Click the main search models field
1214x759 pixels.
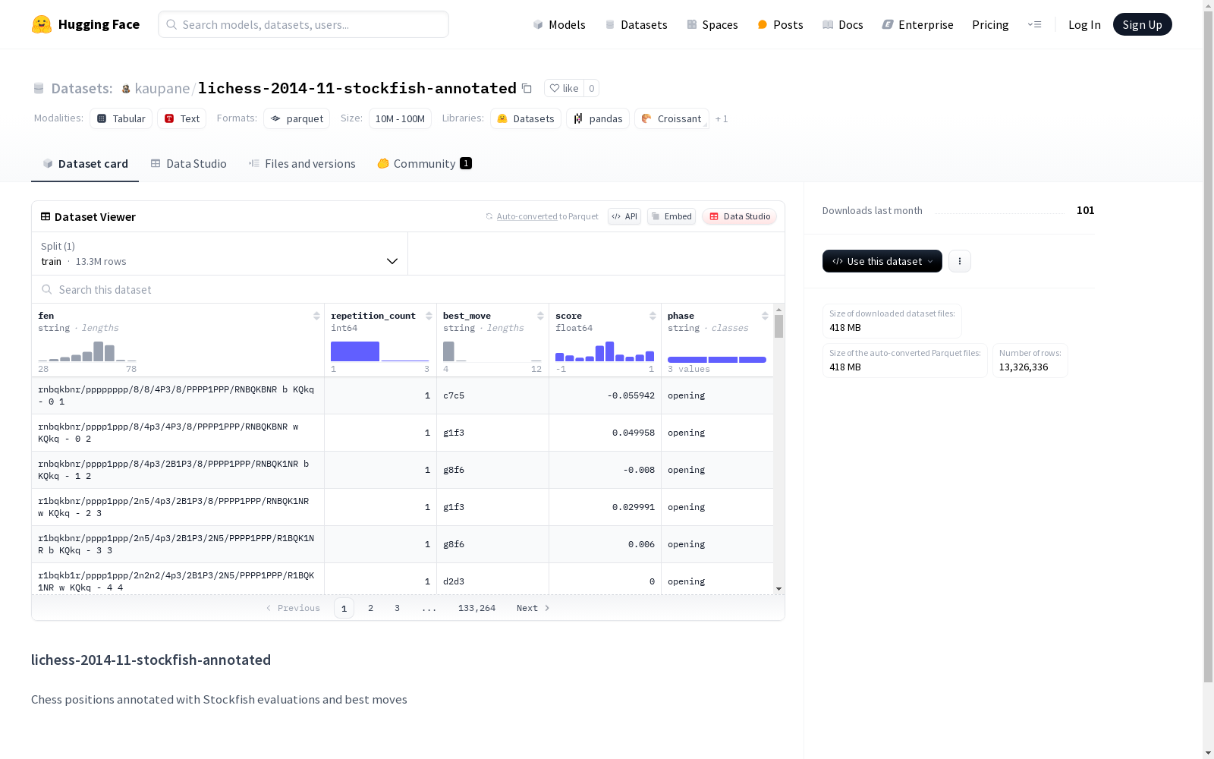point(303,24)
